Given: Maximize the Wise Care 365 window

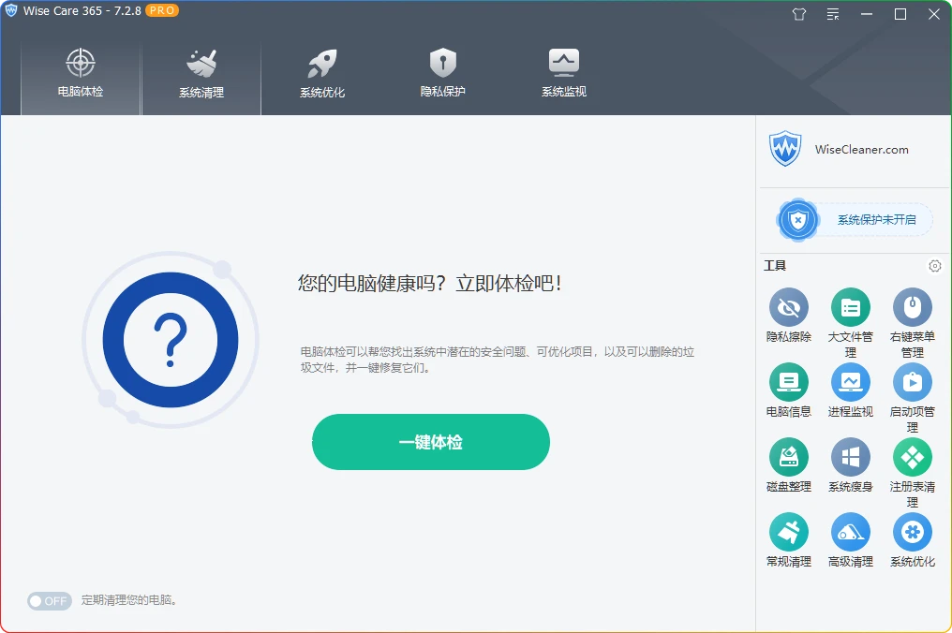Looking at the screenshot, I should (x=900, y=14).
